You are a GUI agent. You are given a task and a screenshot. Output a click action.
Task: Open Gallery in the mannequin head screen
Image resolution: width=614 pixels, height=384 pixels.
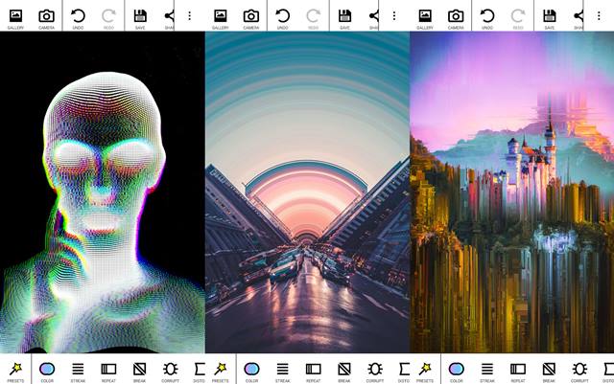[x=15, y=19]
